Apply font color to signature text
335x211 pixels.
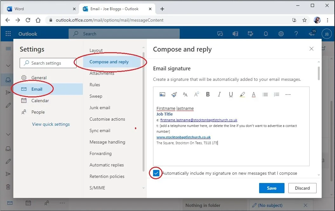[254, 95]
